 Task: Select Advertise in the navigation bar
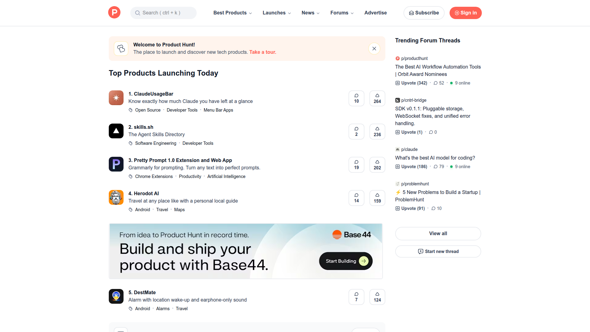click(375, 13)
